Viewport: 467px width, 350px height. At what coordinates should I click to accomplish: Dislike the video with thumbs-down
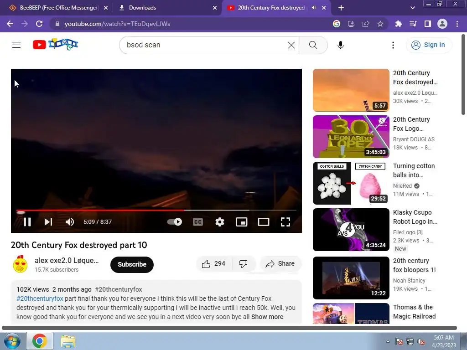point(244,264)
